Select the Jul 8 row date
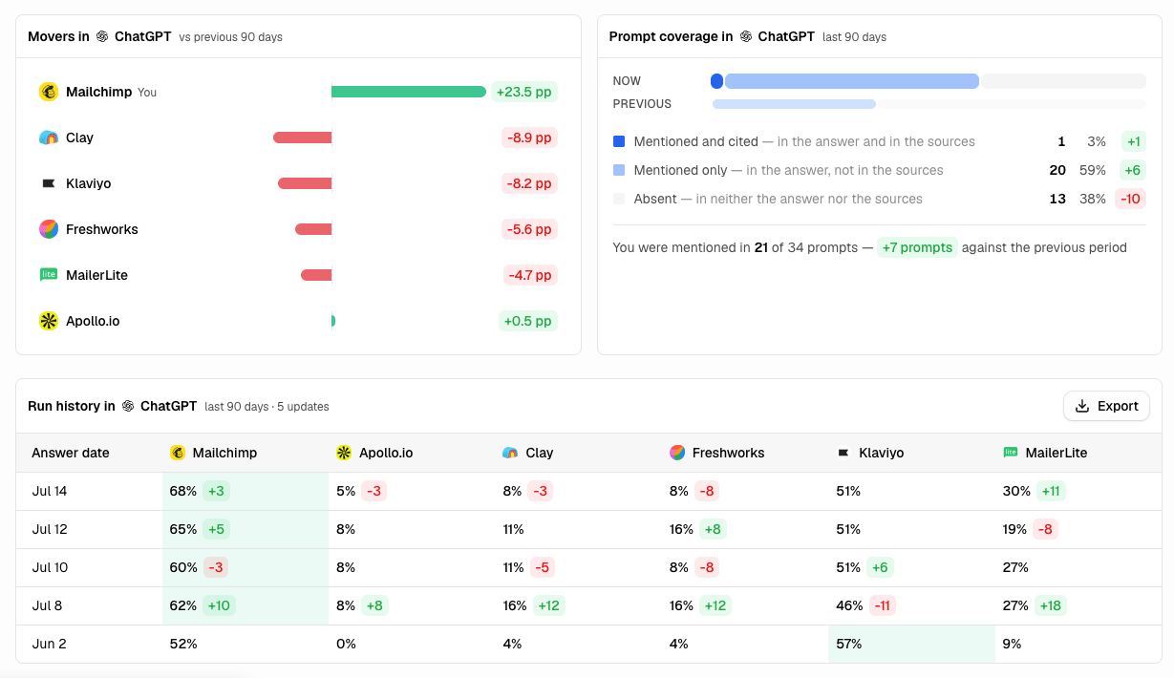The image size is (1174, 678). coord(47,605)
